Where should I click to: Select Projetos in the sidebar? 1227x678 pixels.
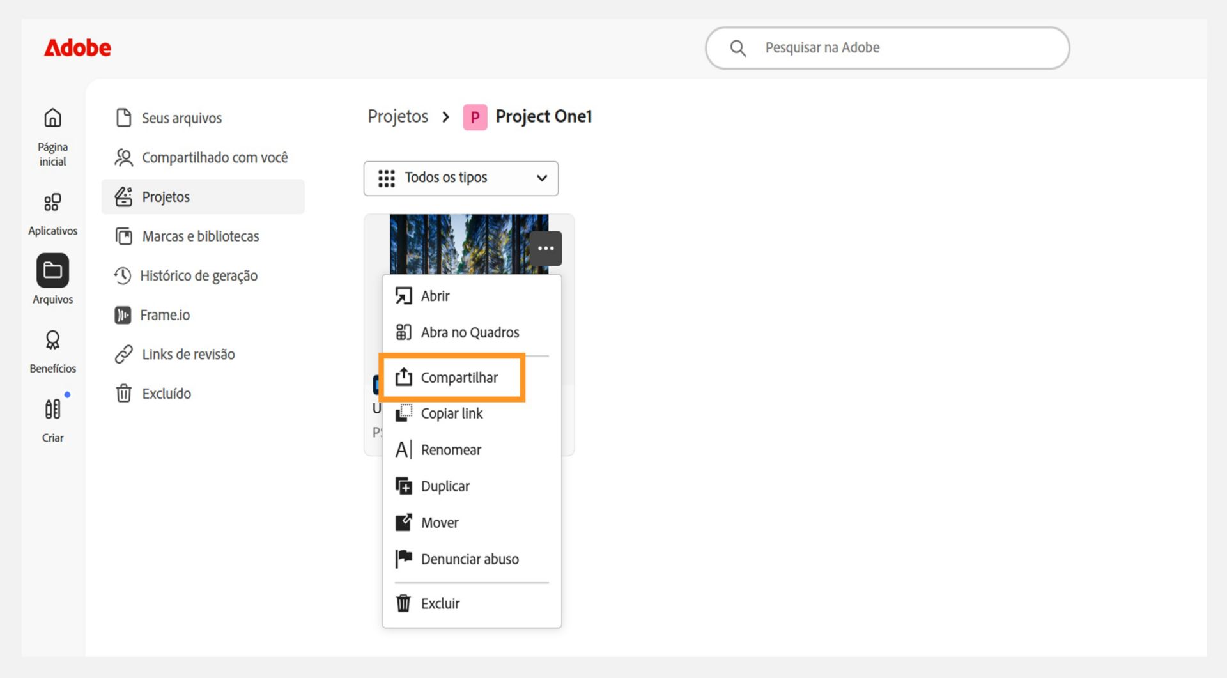pyautogui.click(x=203, y=197)
